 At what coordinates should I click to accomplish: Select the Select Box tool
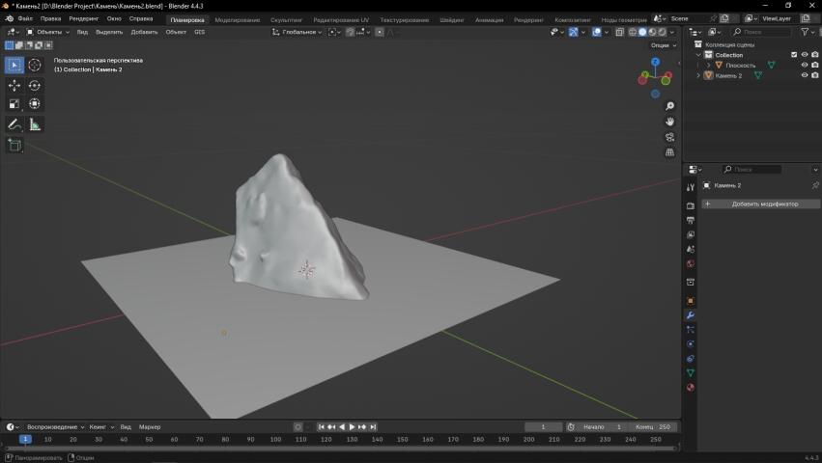click(14, 65)
